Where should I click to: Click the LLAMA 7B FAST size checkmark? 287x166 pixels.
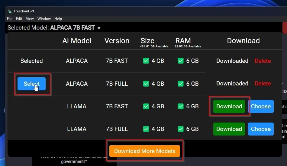tap(146, 106)
